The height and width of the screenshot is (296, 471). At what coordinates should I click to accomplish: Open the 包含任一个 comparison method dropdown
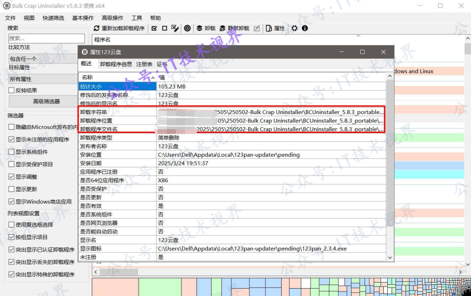[x=43, y=59]
